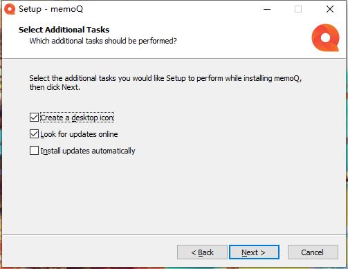Minimize the Setup - memoQ window
Viewport: 348px width, 269px height.
267,9
